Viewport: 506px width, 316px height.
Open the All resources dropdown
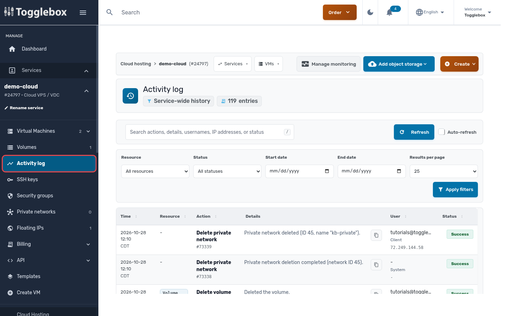155,171
